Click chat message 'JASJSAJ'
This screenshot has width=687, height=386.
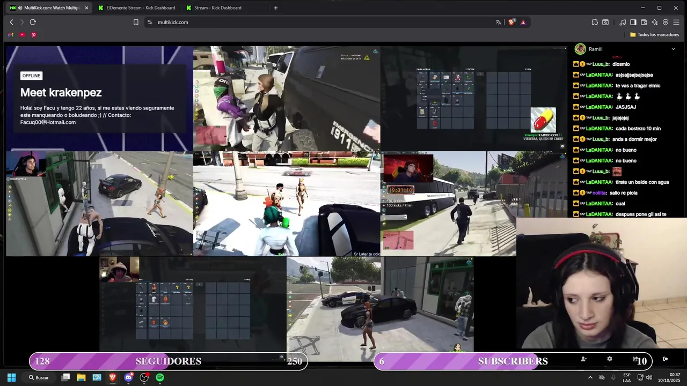pos(626,107)
